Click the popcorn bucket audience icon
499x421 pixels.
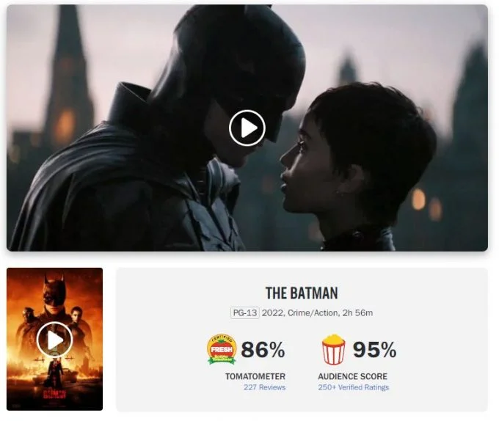(x=333, y=349)
